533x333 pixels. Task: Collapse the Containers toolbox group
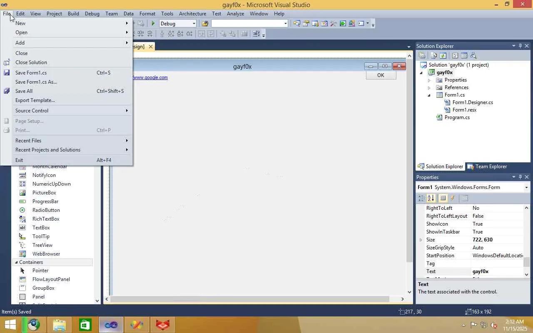(16, 262)
